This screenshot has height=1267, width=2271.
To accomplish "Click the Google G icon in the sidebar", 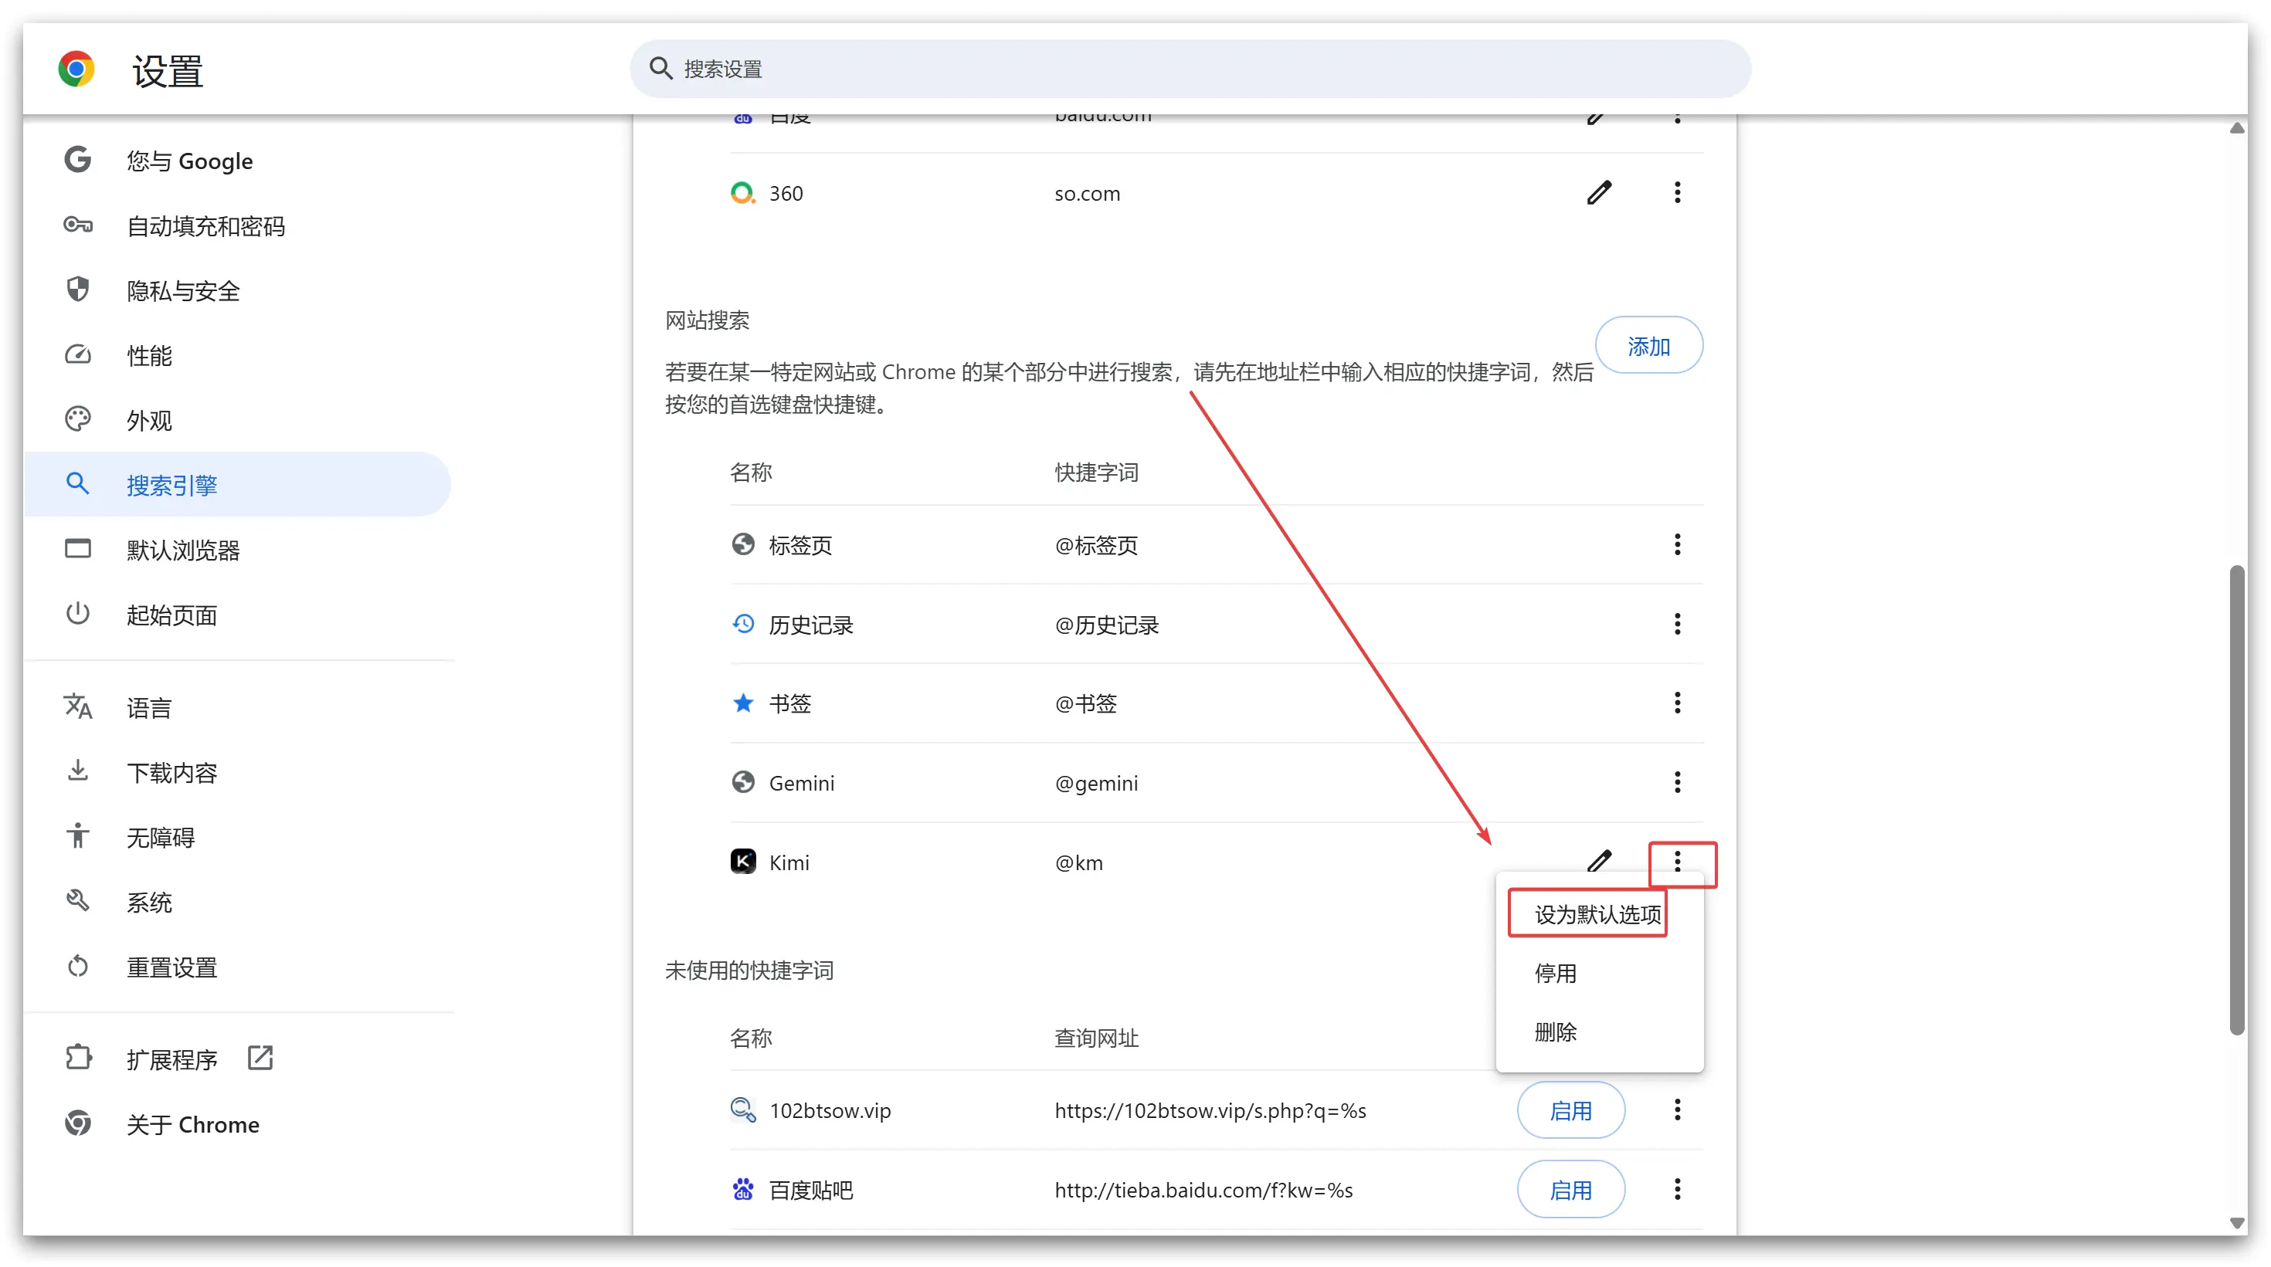I will pyautogui.click(x=77, y=160).
